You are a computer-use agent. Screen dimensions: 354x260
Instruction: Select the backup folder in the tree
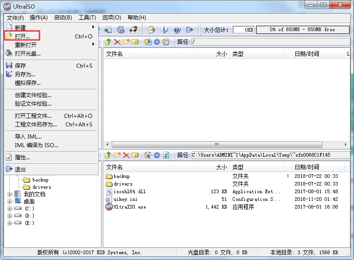(x=40, y=180)
